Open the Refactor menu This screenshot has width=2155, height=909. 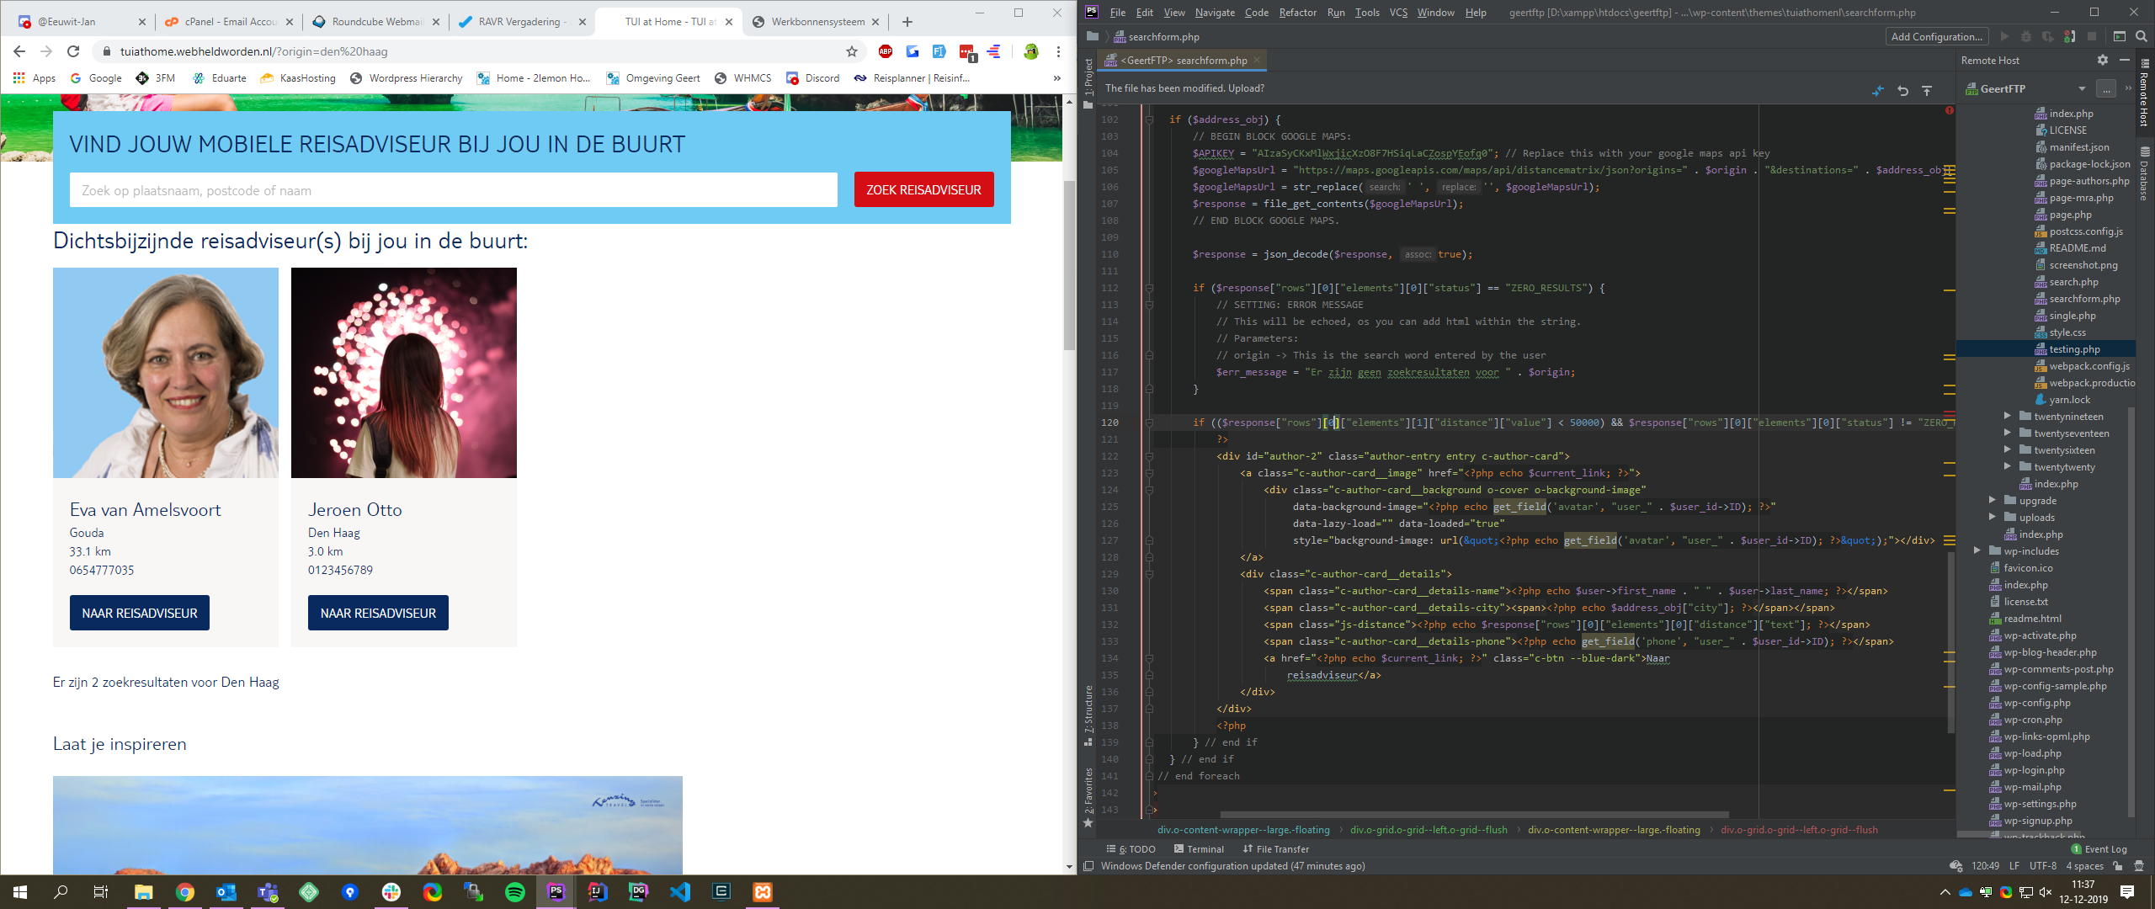(1297, 13)
